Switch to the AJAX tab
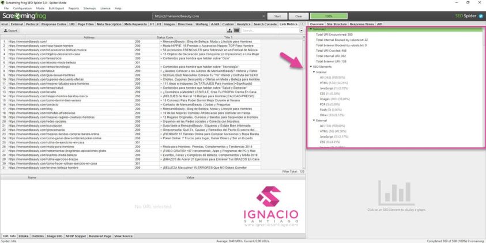The image size is (486, 243). (215, 24)
